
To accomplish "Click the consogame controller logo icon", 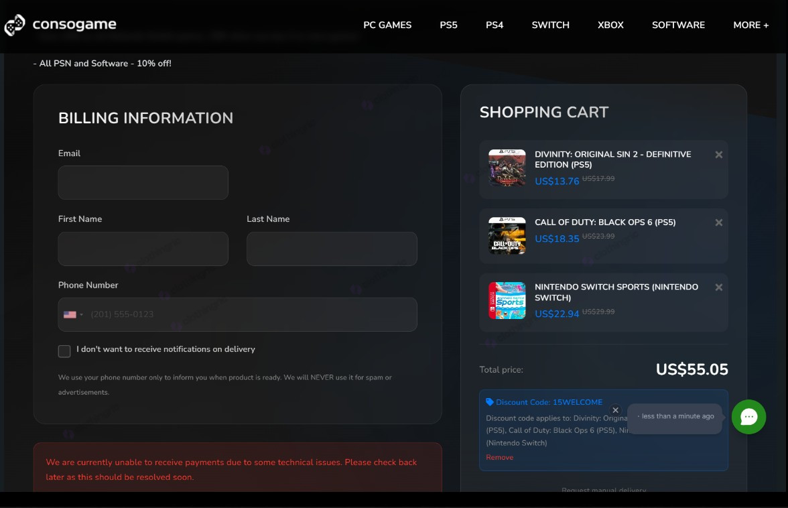I will 15,25.
